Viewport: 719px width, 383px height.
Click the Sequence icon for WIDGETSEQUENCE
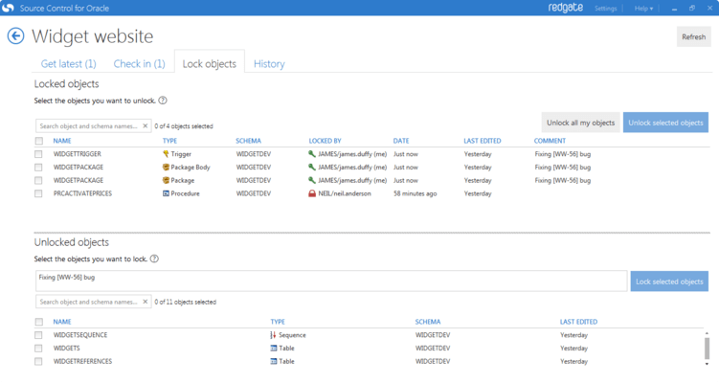[274, 335]
